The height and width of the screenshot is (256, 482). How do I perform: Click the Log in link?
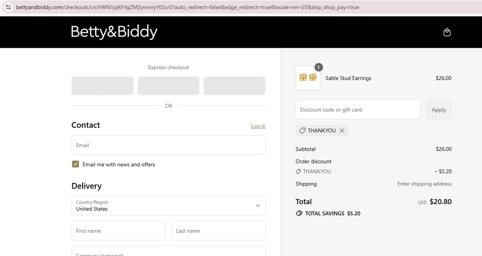pos(258,126)
